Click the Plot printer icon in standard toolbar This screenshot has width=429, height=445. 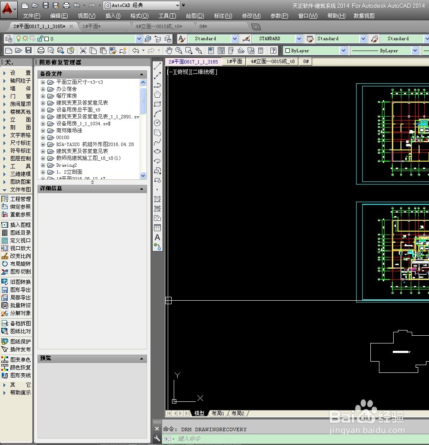[41, 51]
